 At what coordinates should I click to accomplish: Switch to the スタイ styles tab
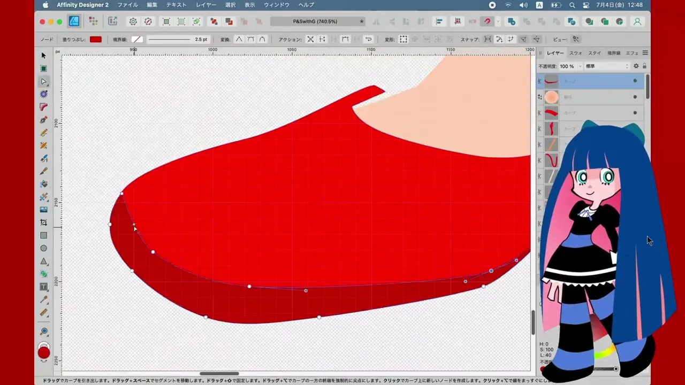[x=595, y=53]
